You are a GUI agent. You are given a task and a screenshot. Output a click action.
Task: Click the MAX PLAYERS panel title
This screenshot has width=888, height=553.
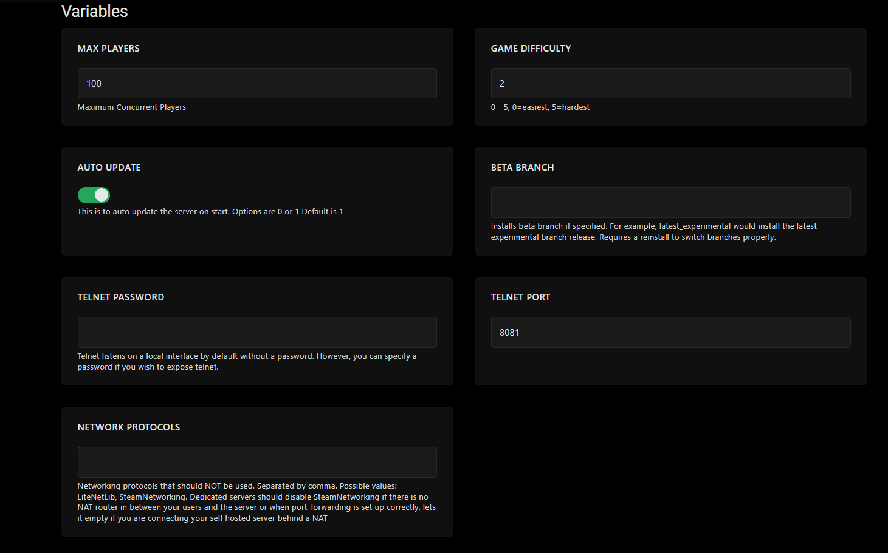(x=108, y=48)
